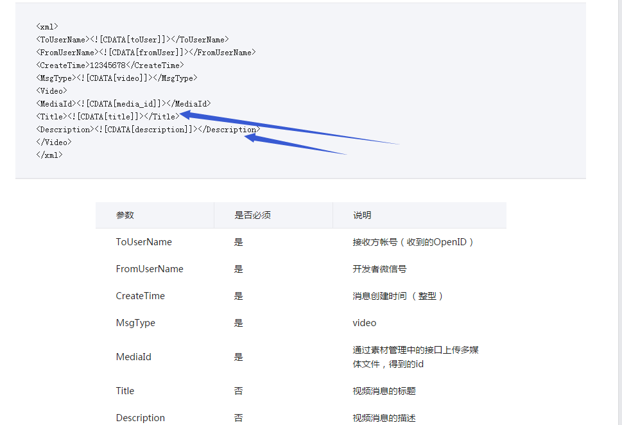
Task: Select the Title parameter cell in table
Action: click(125, 391)
